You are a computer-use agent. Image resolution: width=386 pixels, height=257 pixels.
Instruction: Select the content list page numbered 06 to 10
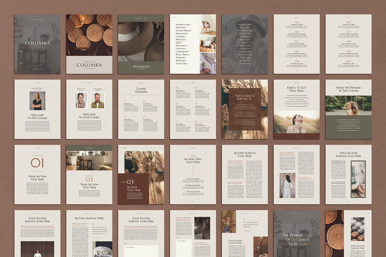[348, 44]
